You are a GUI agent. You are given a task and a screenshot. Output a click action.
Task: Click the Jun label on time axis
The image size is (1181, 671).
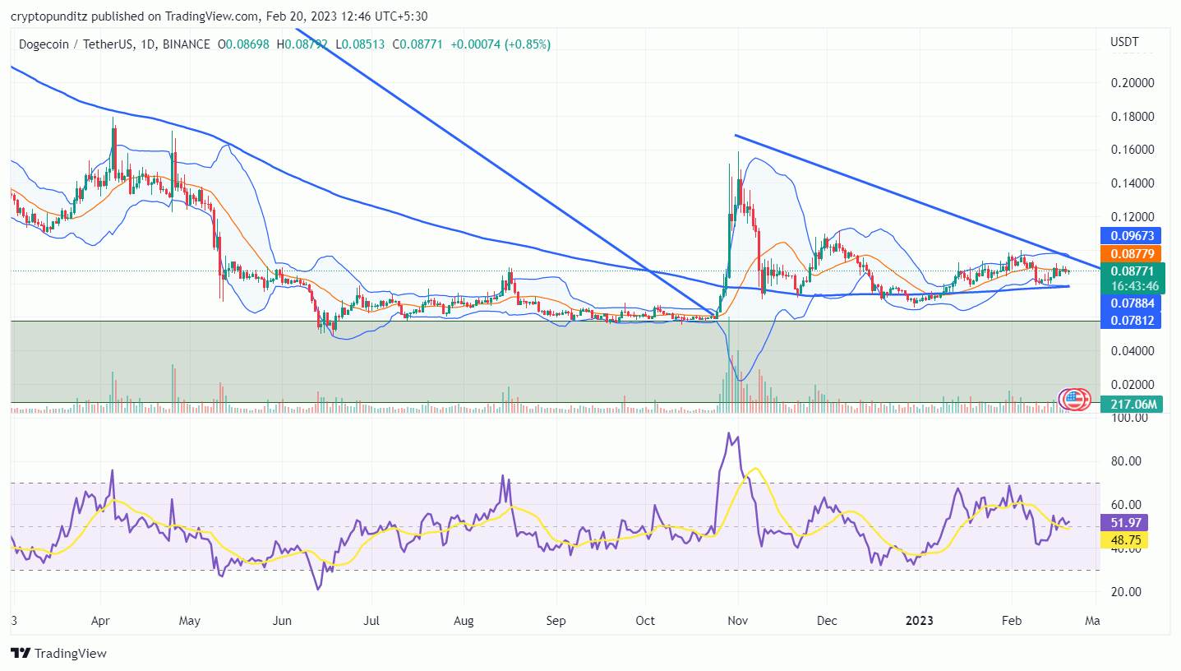point(282,620)
